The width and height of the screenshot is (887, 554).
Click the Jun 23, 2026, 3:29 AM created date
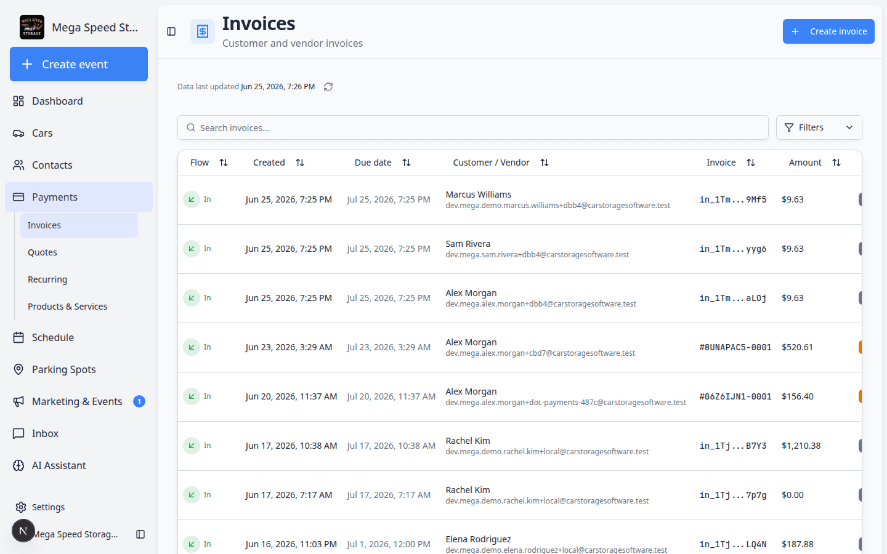point(289,347)
